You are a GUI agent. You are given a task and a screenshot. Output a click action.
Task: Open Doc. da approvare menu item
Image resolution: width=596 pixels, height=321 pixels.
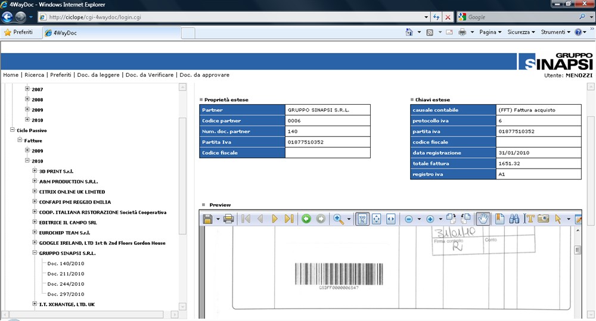click(204, 75)
